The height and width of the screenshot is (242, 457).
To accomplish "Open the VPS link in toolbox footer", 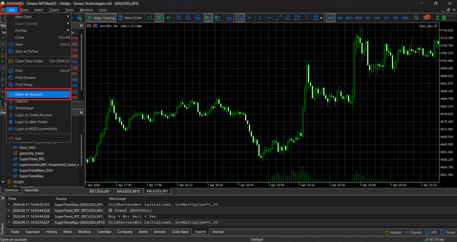I will (432, 232).
